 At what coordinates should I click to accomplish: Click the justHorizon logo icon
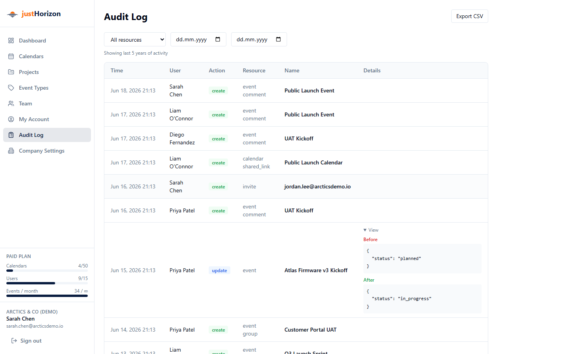[x=13, y=14]
